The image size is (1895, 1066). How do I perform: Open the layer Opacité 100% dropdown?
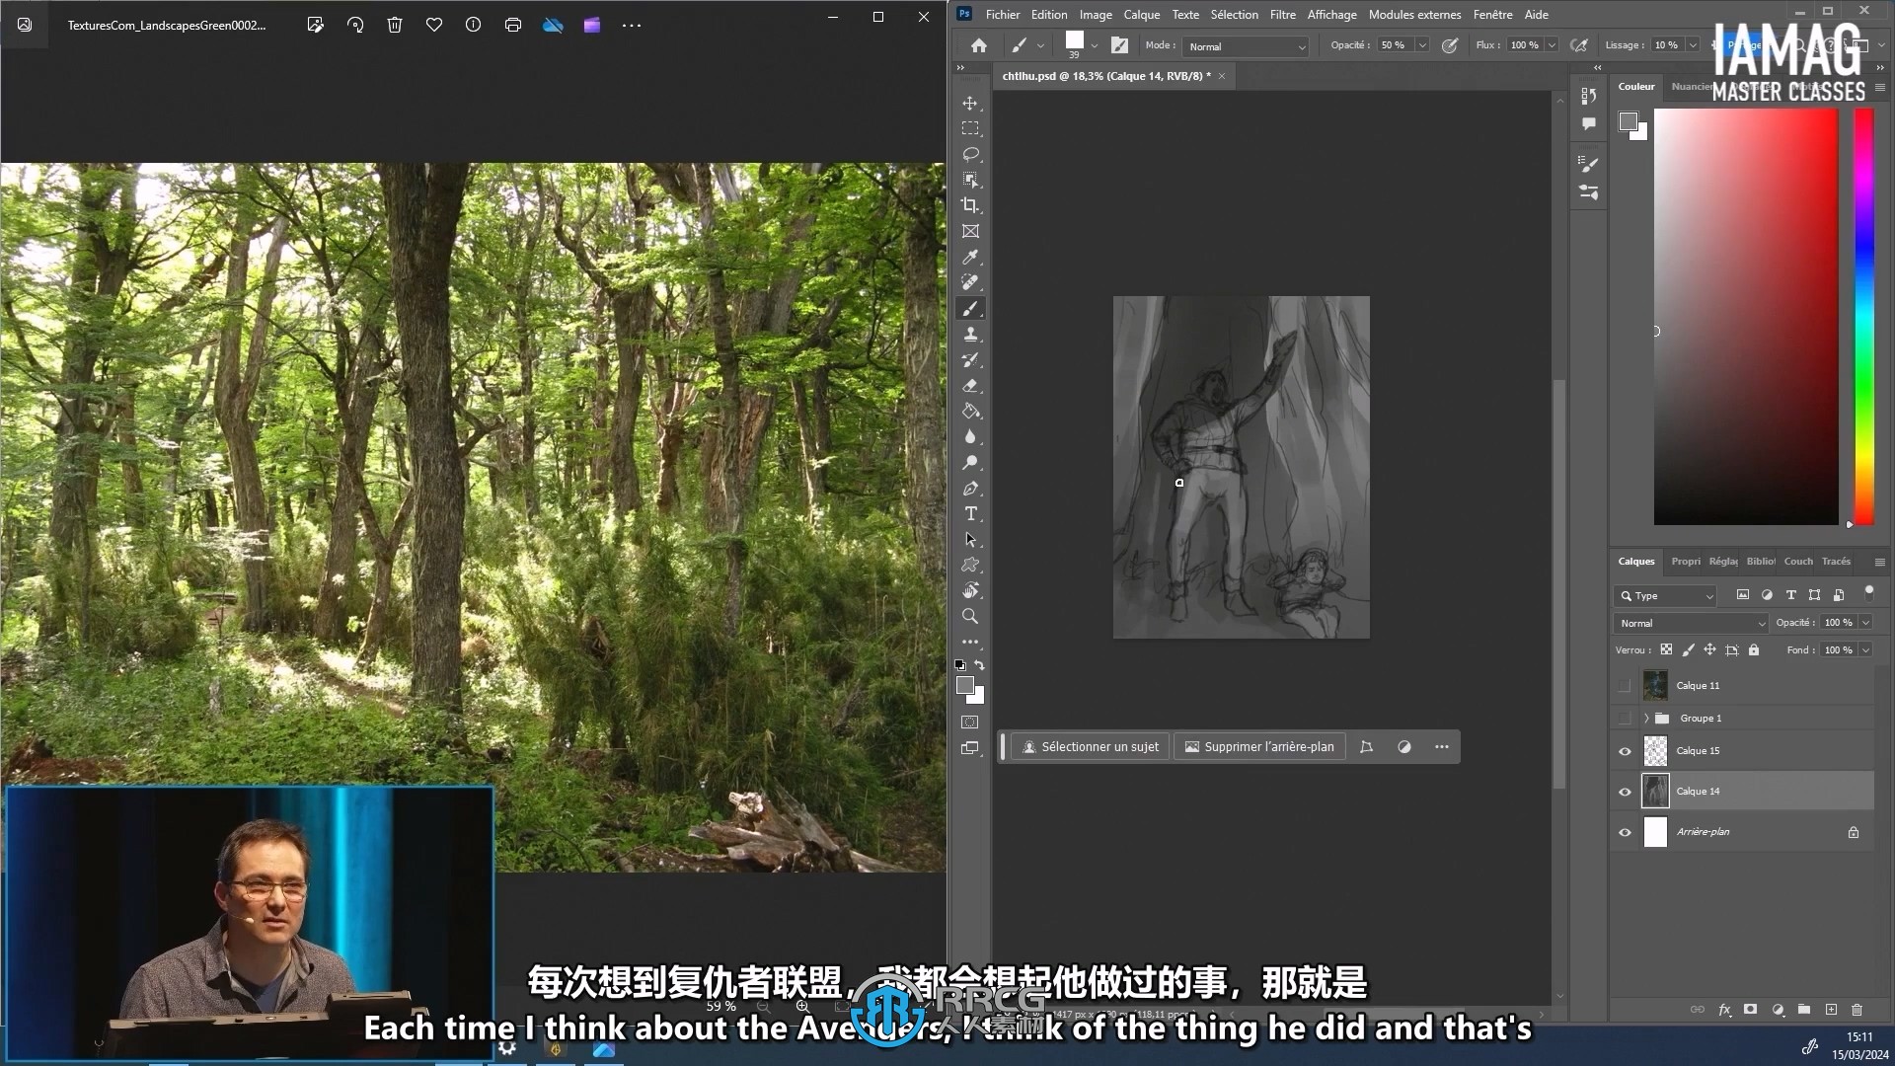pos(1865,623)
